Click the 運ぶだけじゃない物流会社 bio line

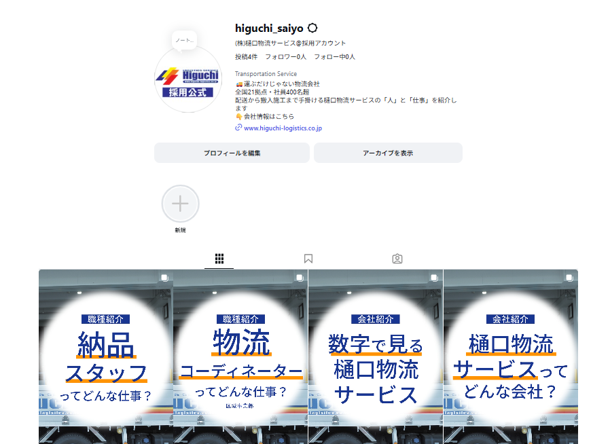point(277,84)
